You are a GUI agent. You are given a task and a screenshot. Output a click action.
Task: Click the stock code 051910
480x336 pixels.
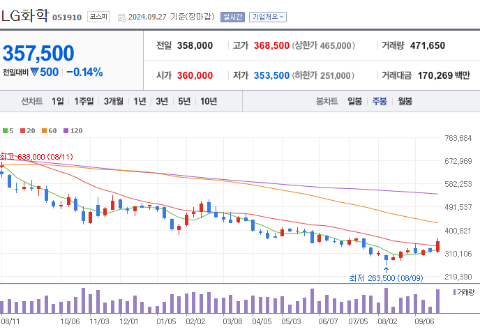click(x=67, y=17)
